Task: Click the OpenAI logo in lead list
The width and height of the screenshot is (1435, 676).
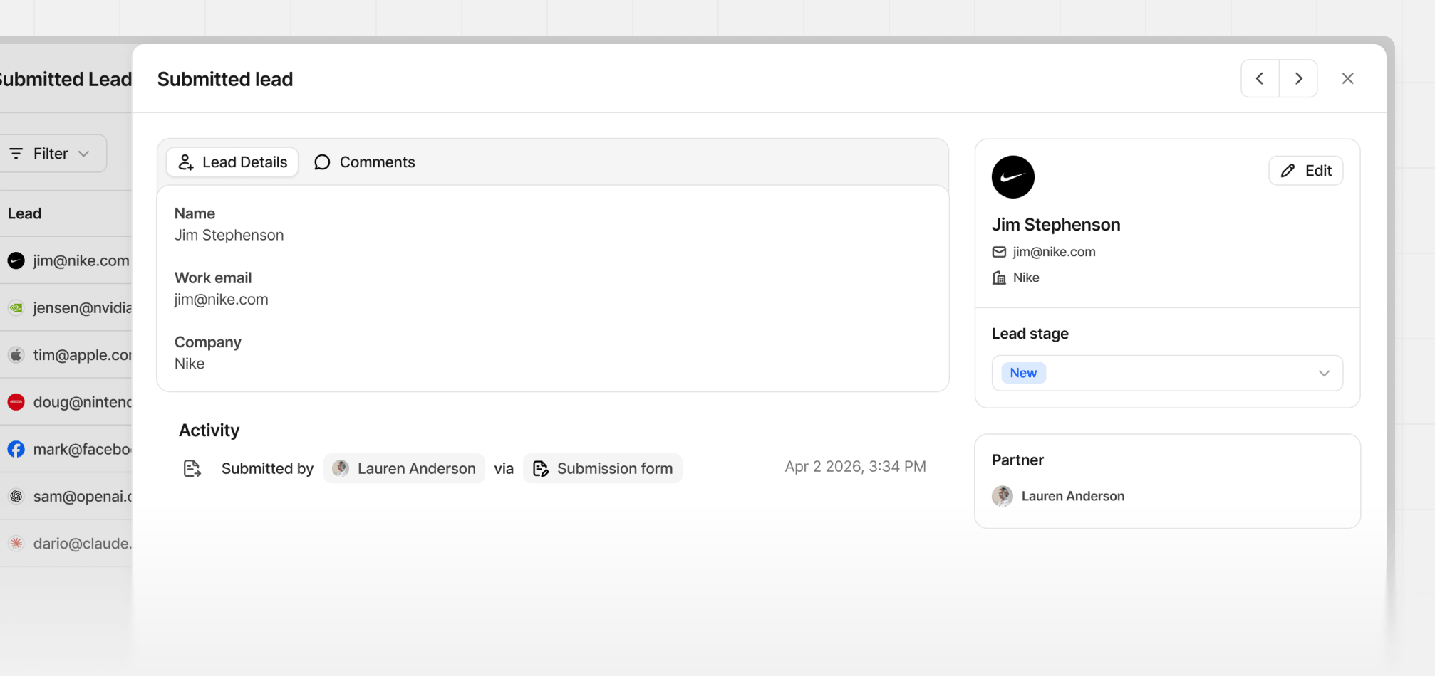Action: 16,496
